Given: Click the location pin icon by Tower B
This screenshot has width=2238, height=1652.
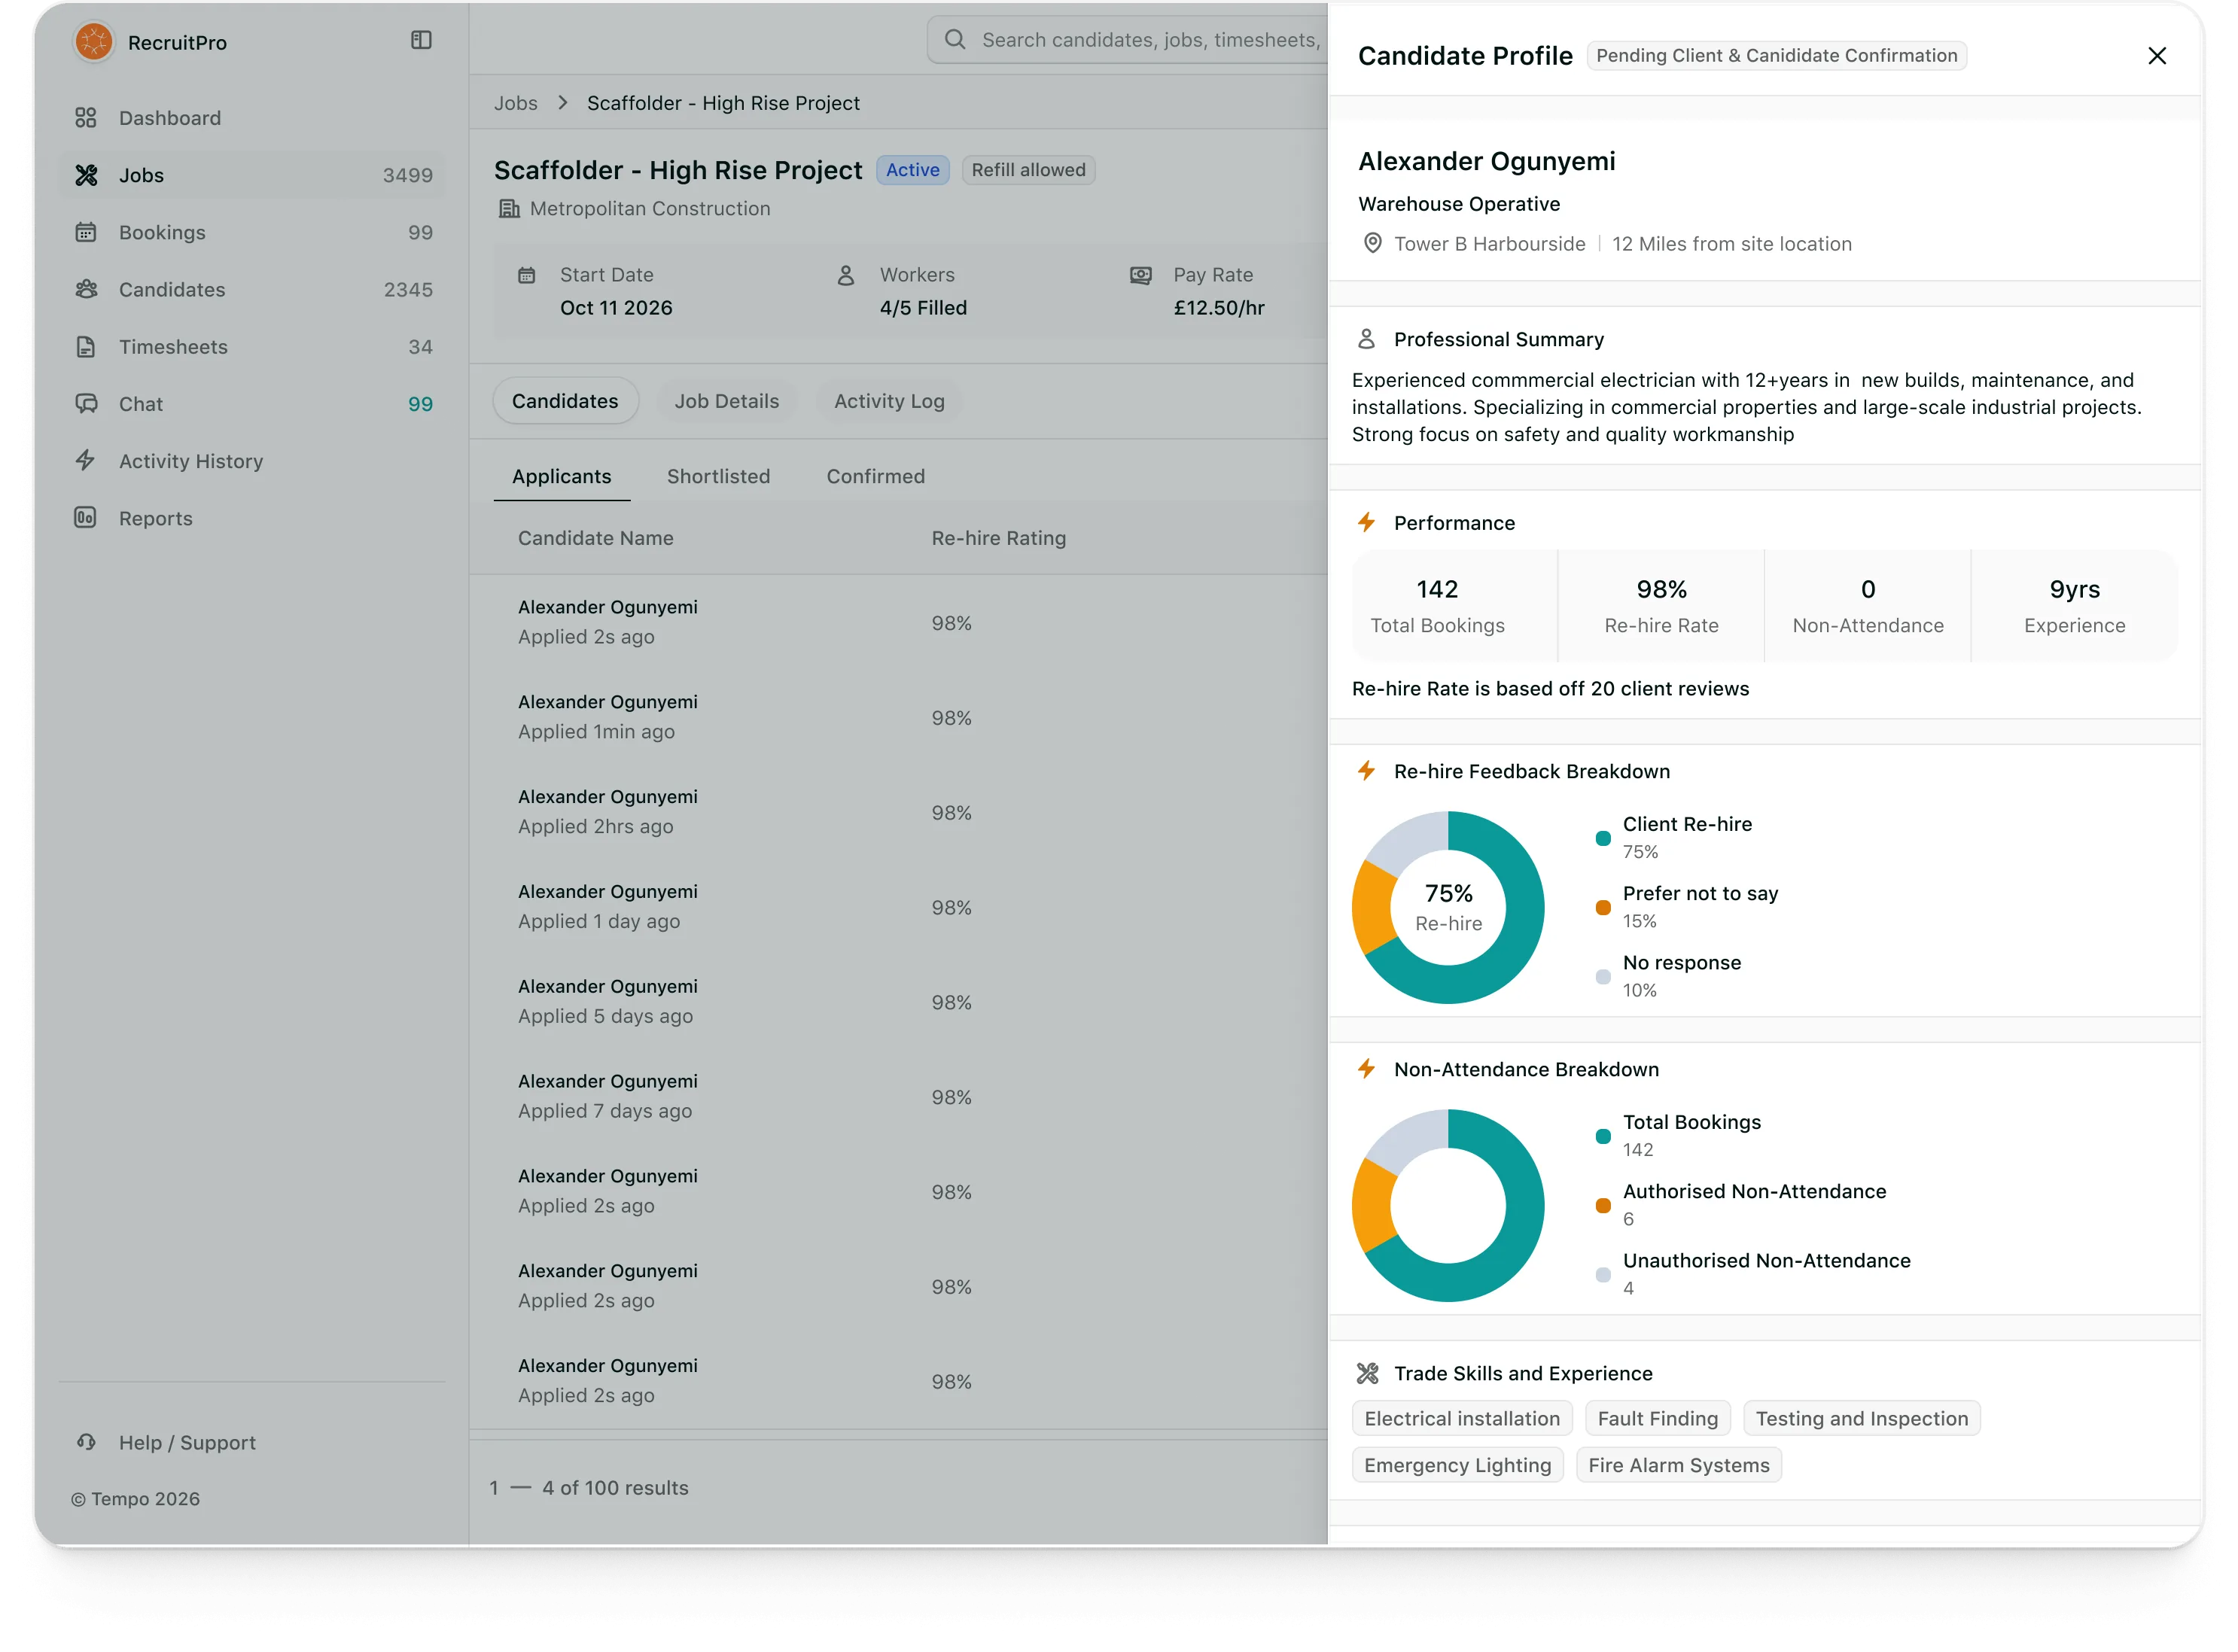Looking at the screenshot, I should pyautogui.click(x=1373, y=243).
